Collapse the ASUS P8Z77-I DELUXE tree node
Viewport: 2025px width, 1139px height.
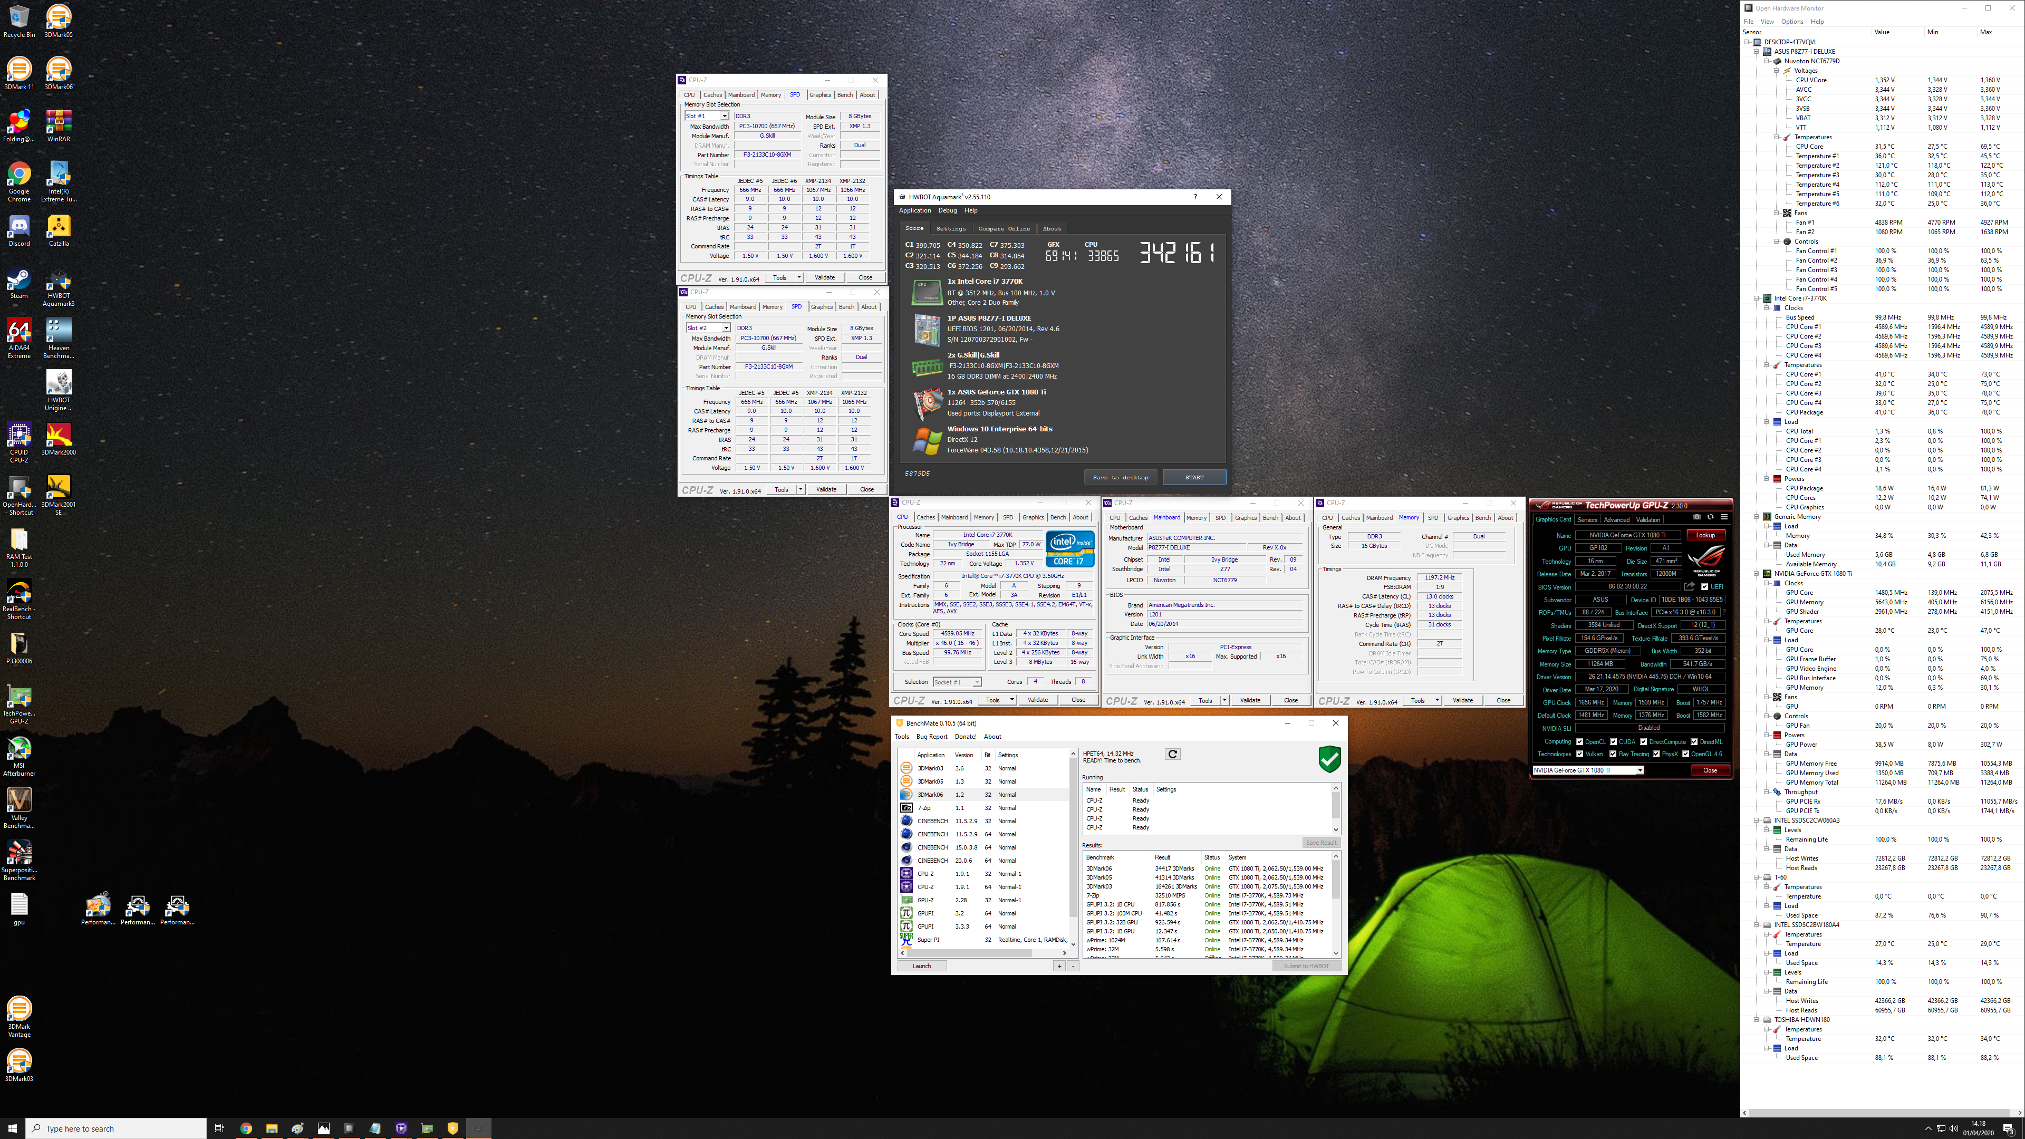click(x=1756, y=51)
